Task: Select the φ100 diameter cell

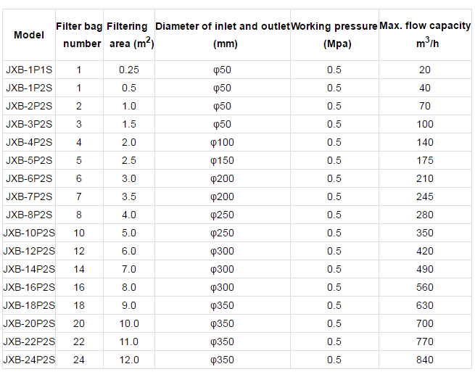Action: coord(223,142)
